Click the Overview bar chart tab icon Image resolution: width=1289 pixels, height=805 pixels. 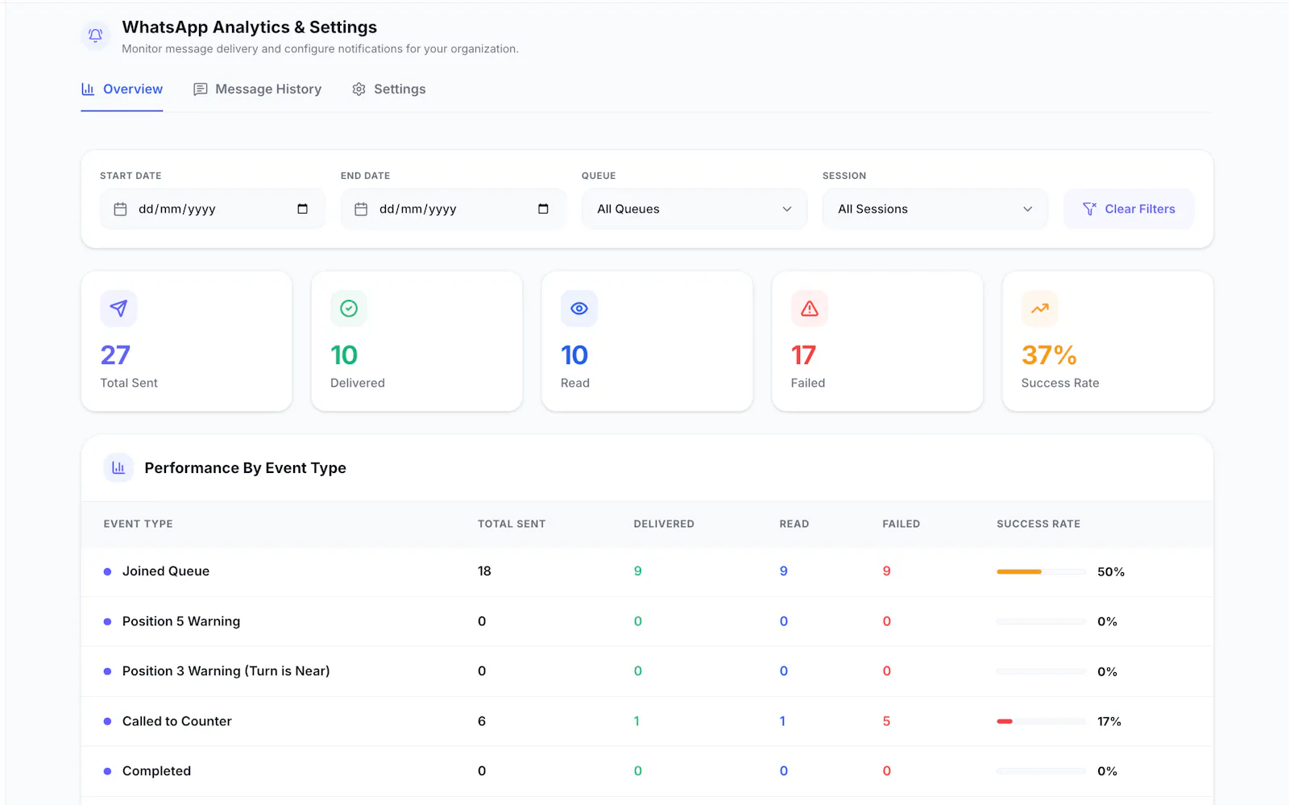point(88,89)
